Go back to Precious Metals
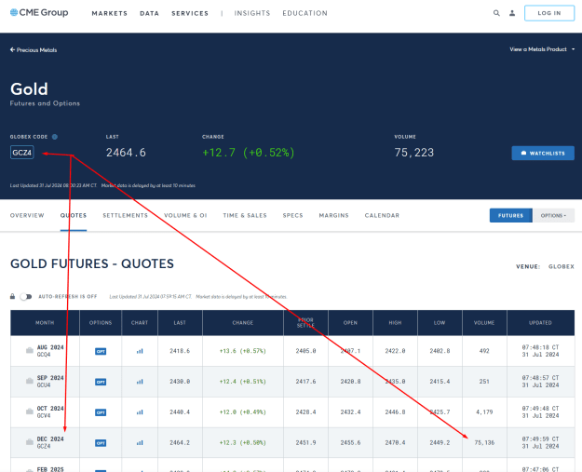 click(x=34, y=50)
